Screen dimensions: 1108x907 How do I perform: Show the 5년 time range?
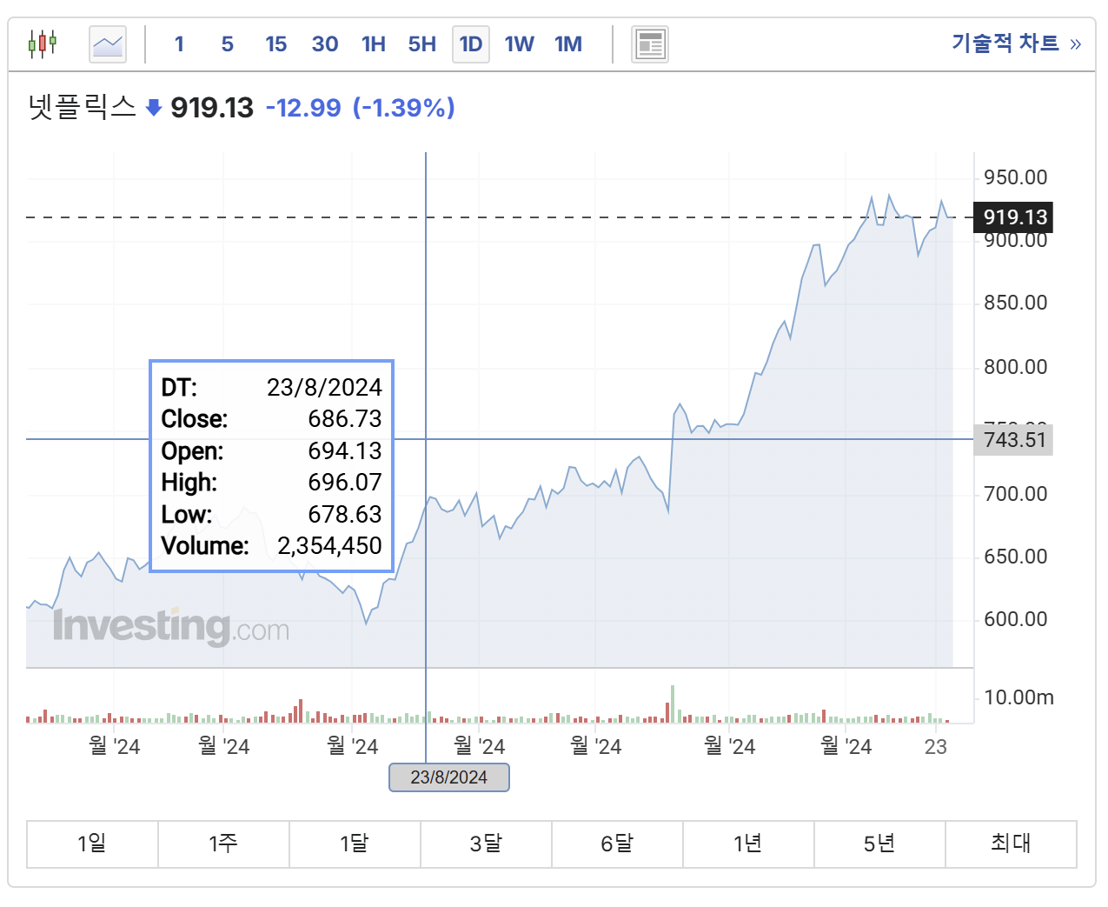tap(879, 844)
